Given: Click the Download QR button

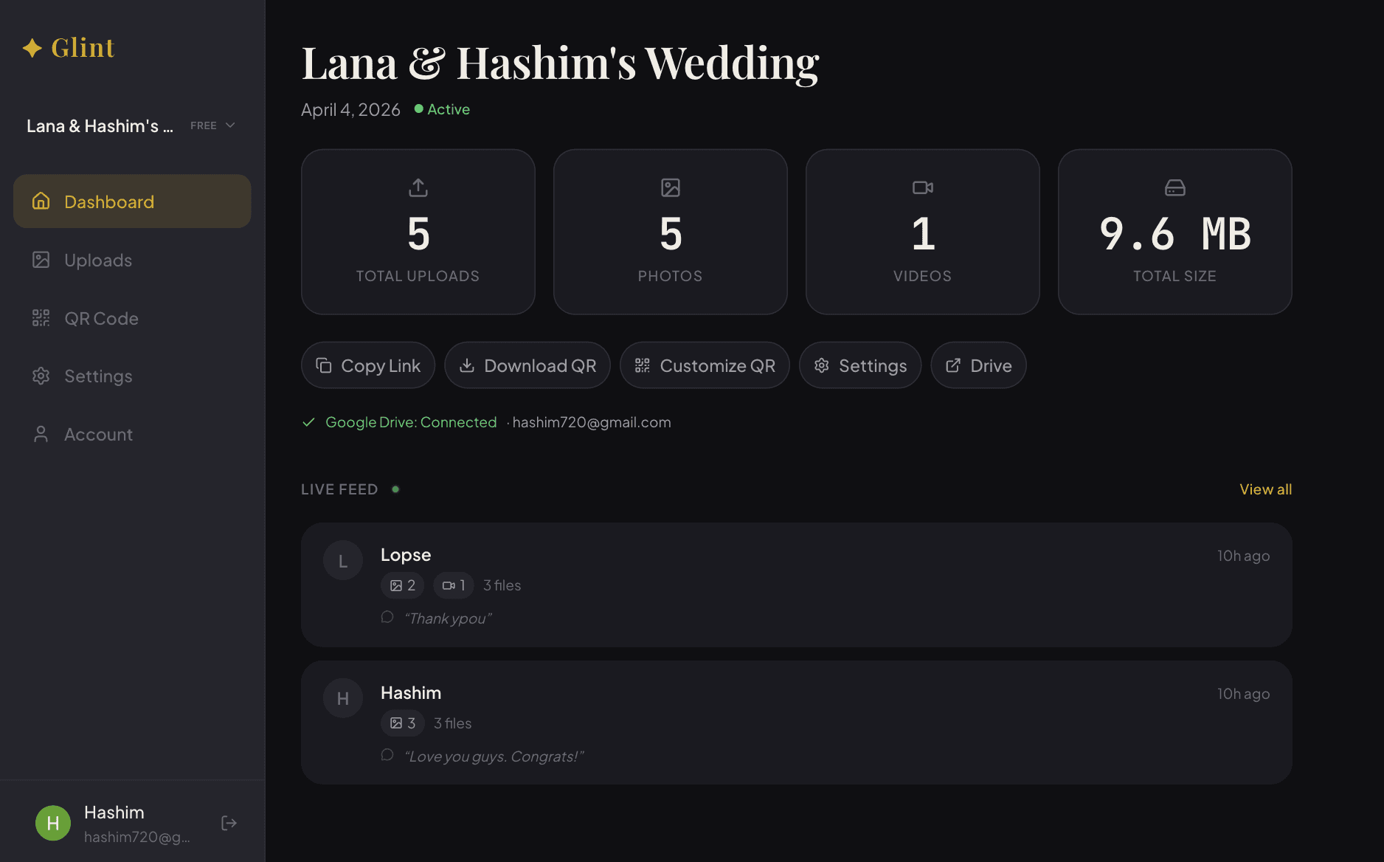Looking at the screenshot, I should tap(527, 365).
